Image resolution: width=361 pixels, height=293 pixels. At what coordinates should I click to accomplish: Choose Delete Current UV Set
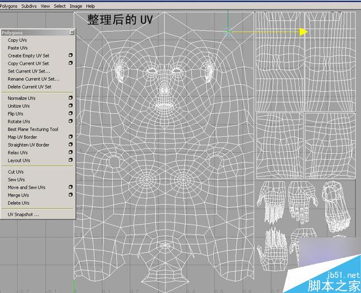[30, 87]
